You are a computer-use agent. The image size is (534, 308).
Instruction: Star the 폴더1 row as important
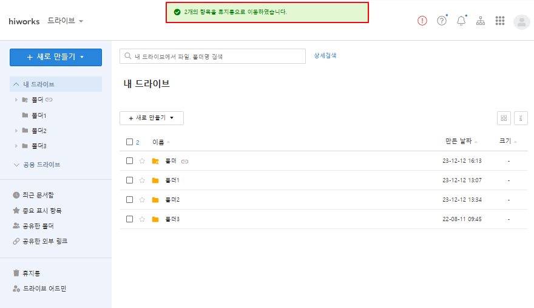(142, 180)
